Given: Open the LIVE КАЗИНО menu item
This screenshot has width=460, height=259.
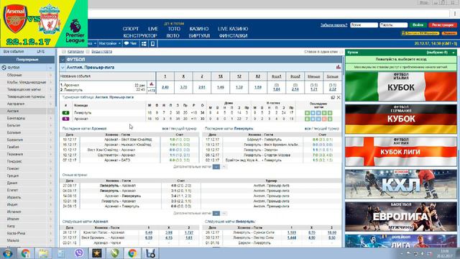Looking at the screenshot, I should click(x=233, y=29).
